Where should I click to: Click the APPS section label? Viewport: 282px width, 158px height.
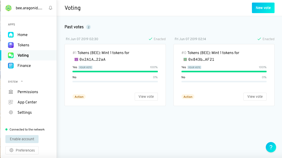12,24
